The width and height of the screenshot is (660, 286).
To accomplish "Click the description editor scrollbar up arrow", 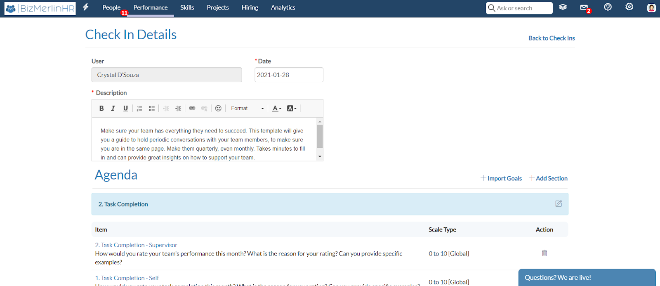I will 320,121.
